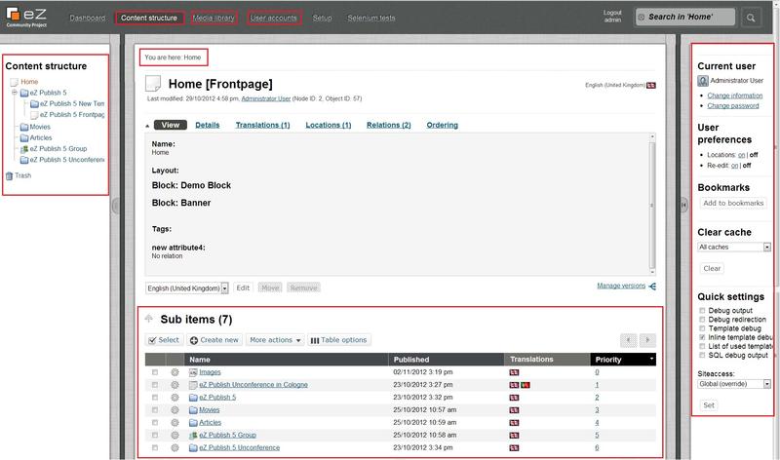Click the Edit button

point(243,287)
